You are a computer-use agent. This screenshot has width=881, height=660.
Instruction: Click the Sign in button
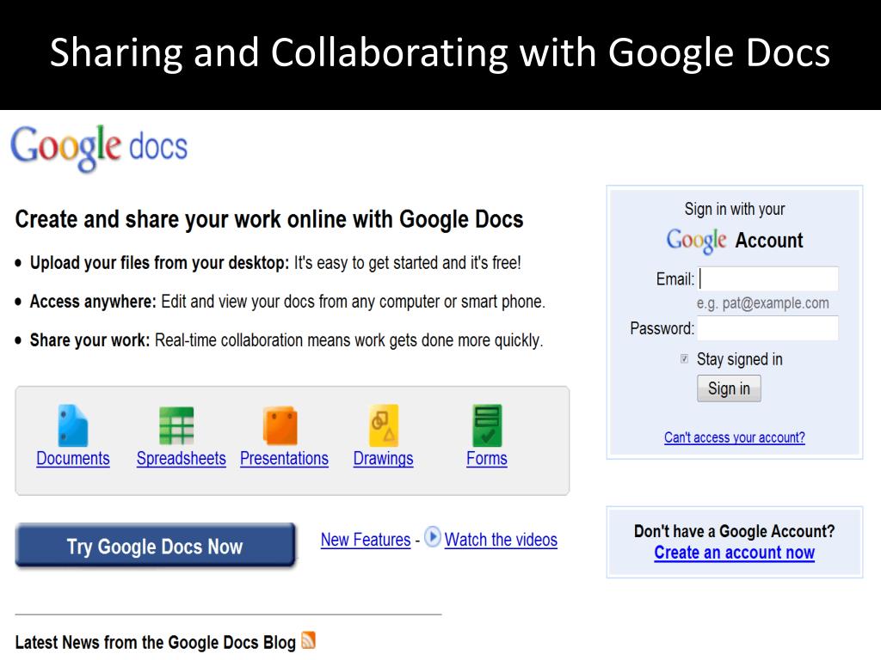pos(729,388)
